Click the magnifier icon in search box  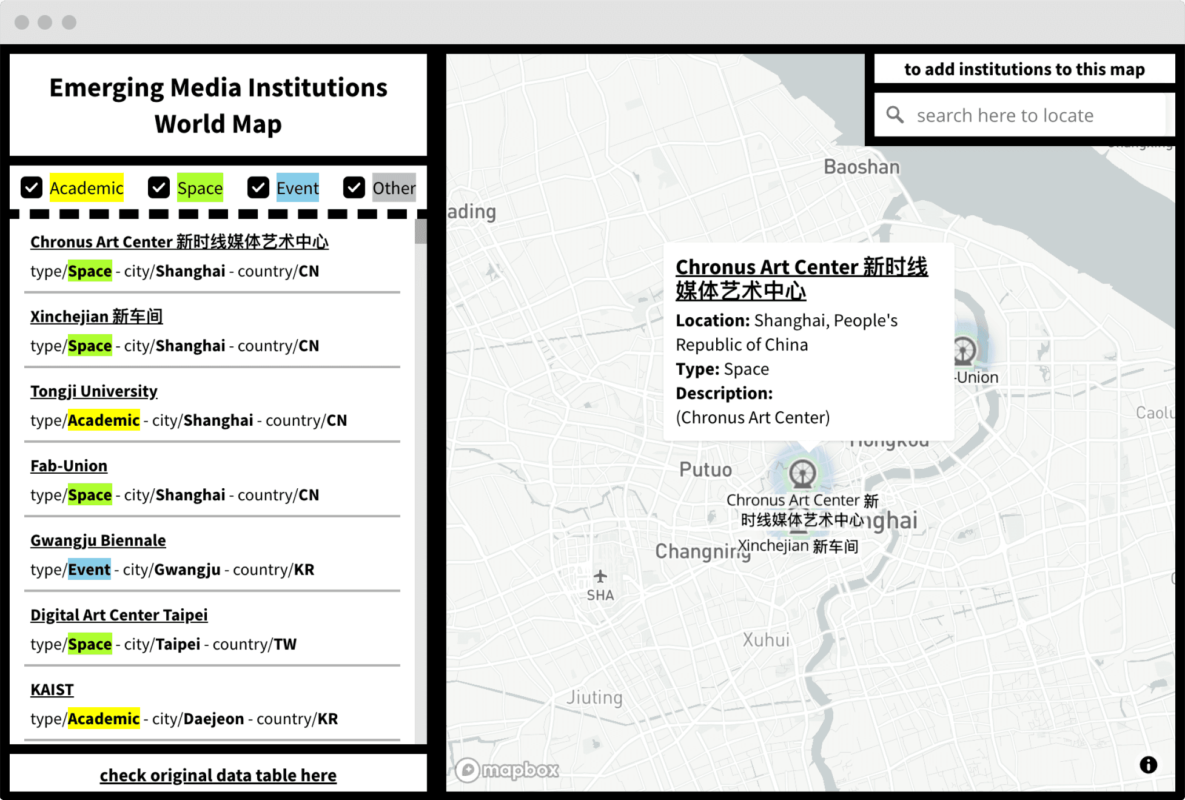coord(895,115)
